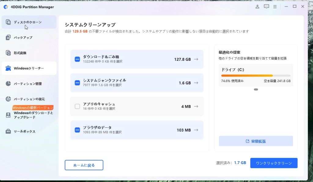Click the Disk Clone sidebar icon
This screenshot has height=182, width=313.
click(x=8, y=22)
